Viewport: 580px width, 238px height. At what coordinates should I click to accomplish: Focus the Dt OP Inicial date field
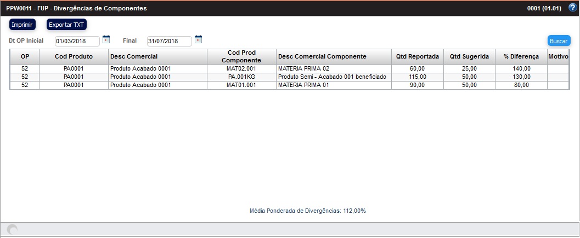[x=77, y=41]
